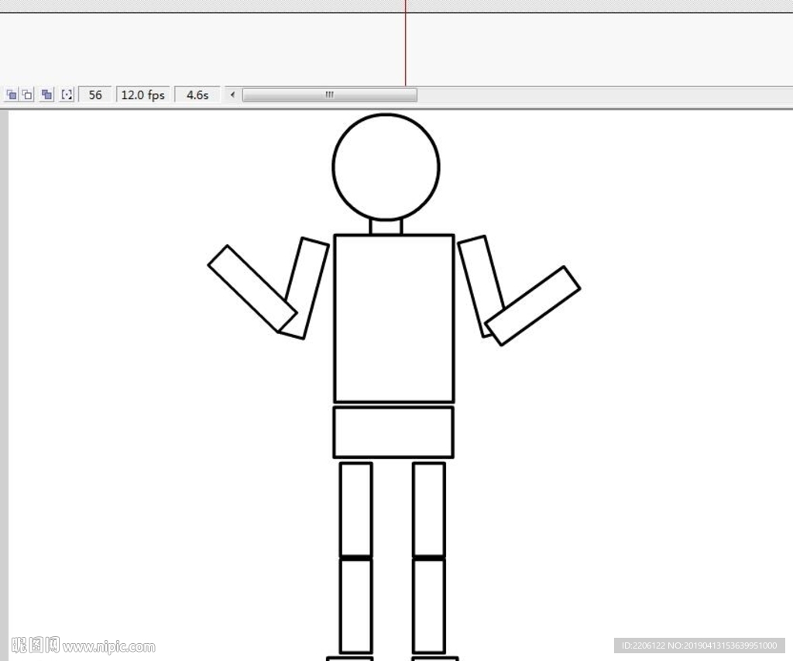Image resolution: width=793 pixels, height=661 pixels.
Task: Toggle the Onion Skin Outlines button
Action: [x=27, y=95]
